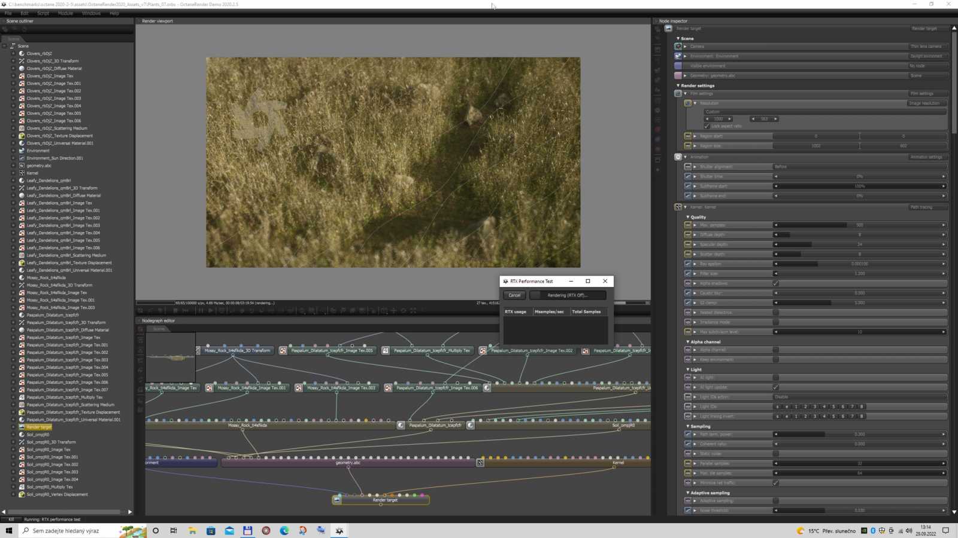Enable the Keep environment checkbox
Image resolution: width=958 pixels, height=538 pixels.
pos(775,360)
